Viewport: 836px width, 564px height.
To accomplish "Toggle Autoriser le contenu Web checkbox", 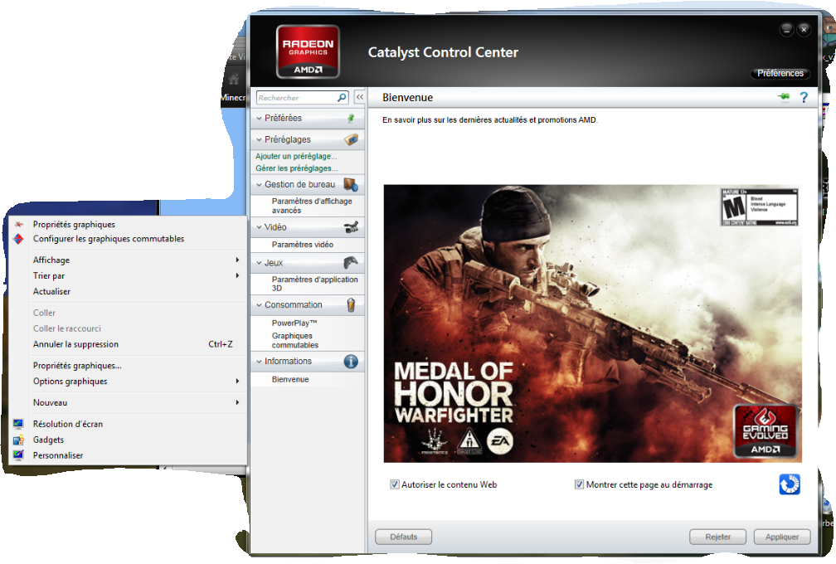I will 395,484.
